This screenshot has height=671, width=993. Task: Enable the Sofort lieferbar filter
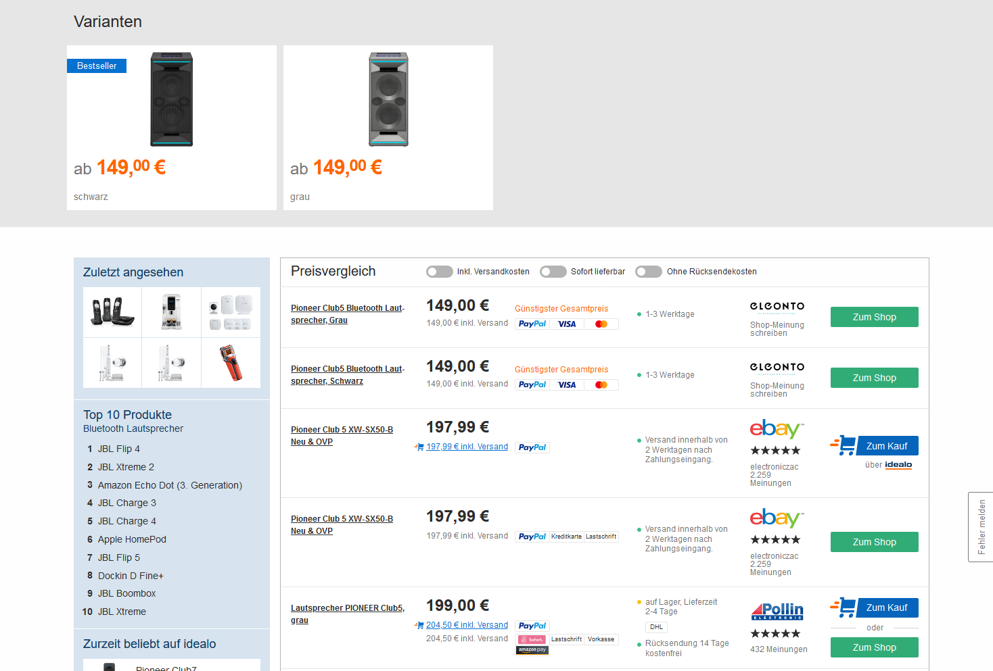point(553,272)
